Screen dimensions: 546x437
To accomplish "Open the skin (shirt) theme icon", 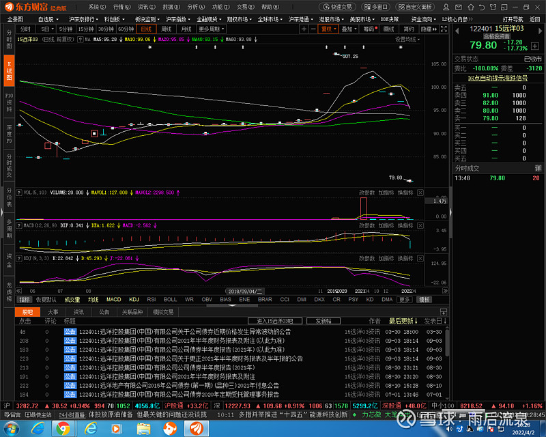I will 493,7.
